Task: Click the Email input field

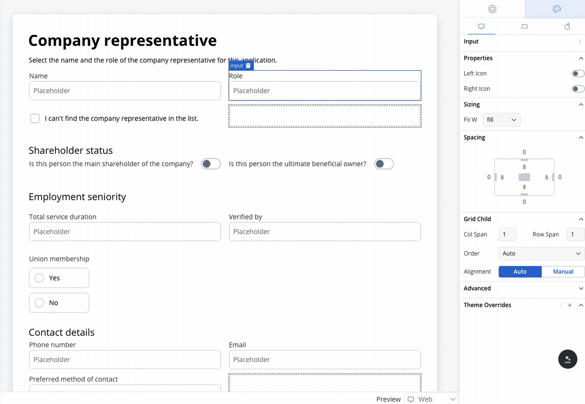Action: (x=325, y=360)
